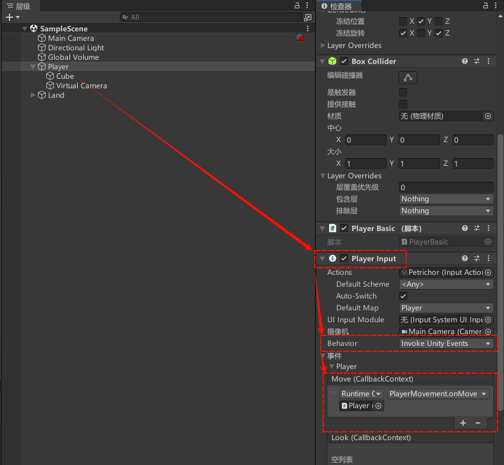Collapse the SampleScene tree

pos(24,28)
